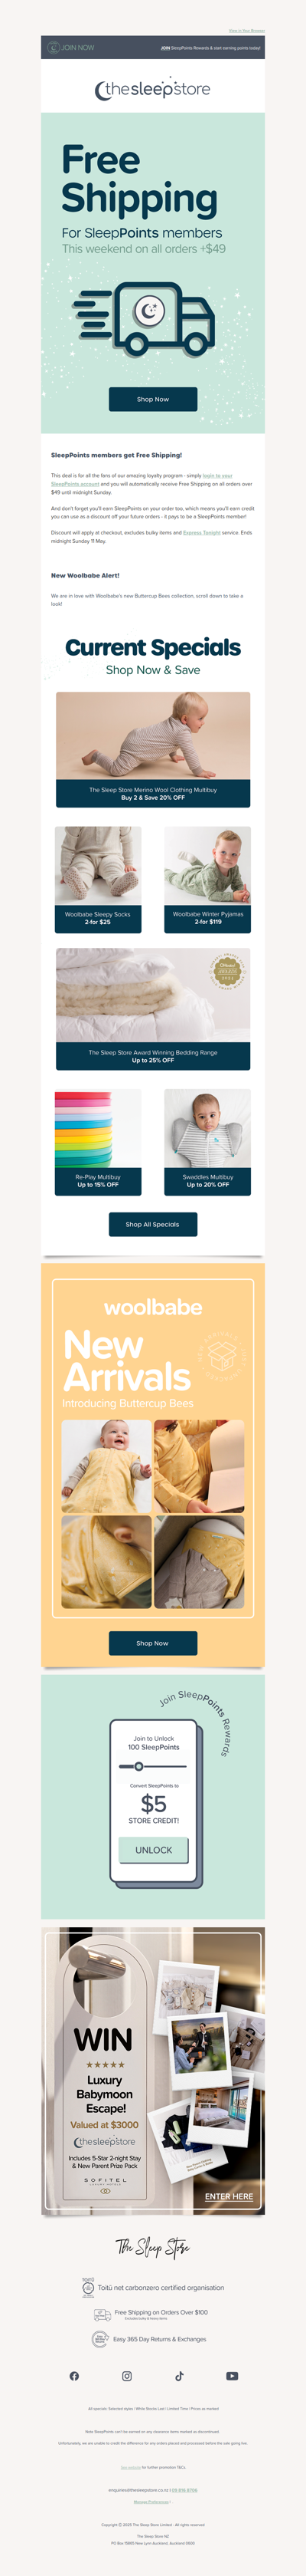Click the Sleep Store logo header
Screen dimensions: 306x2576
point(152,89)
